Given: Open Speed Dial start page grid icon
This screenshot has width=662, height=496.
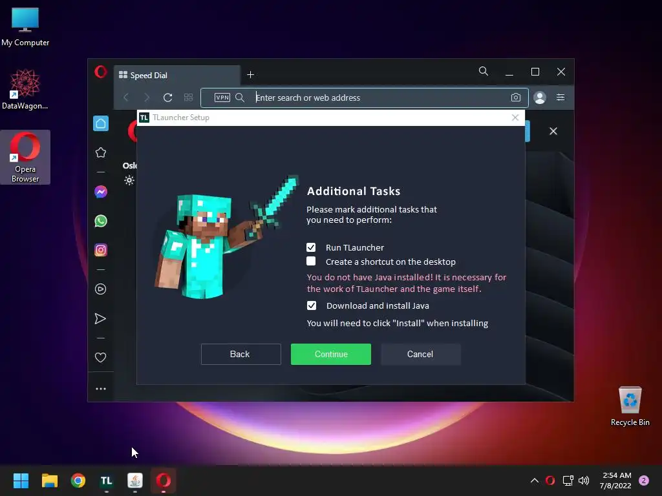Looking at the screenshot, I should point(188,98).
